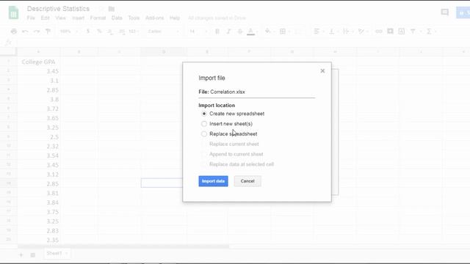Click the Insert chart icon
The image size is (470, 264).
pyautogui.click(x=402, y=31)
